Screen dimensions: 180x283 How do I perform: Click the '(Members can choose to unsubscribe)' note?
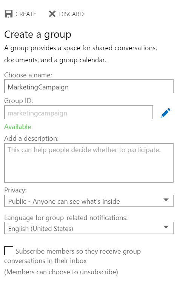click(61, 272)
